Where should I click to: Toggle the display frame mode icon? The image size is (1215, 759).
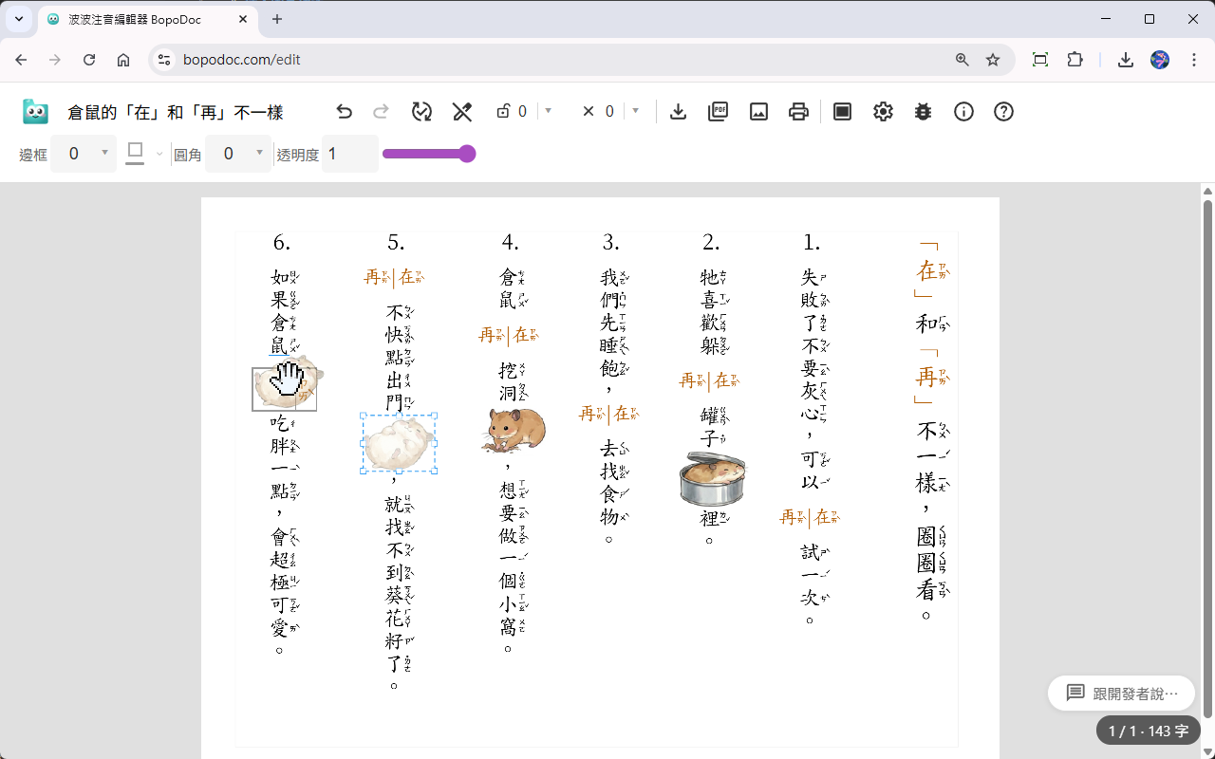[841, 111]
